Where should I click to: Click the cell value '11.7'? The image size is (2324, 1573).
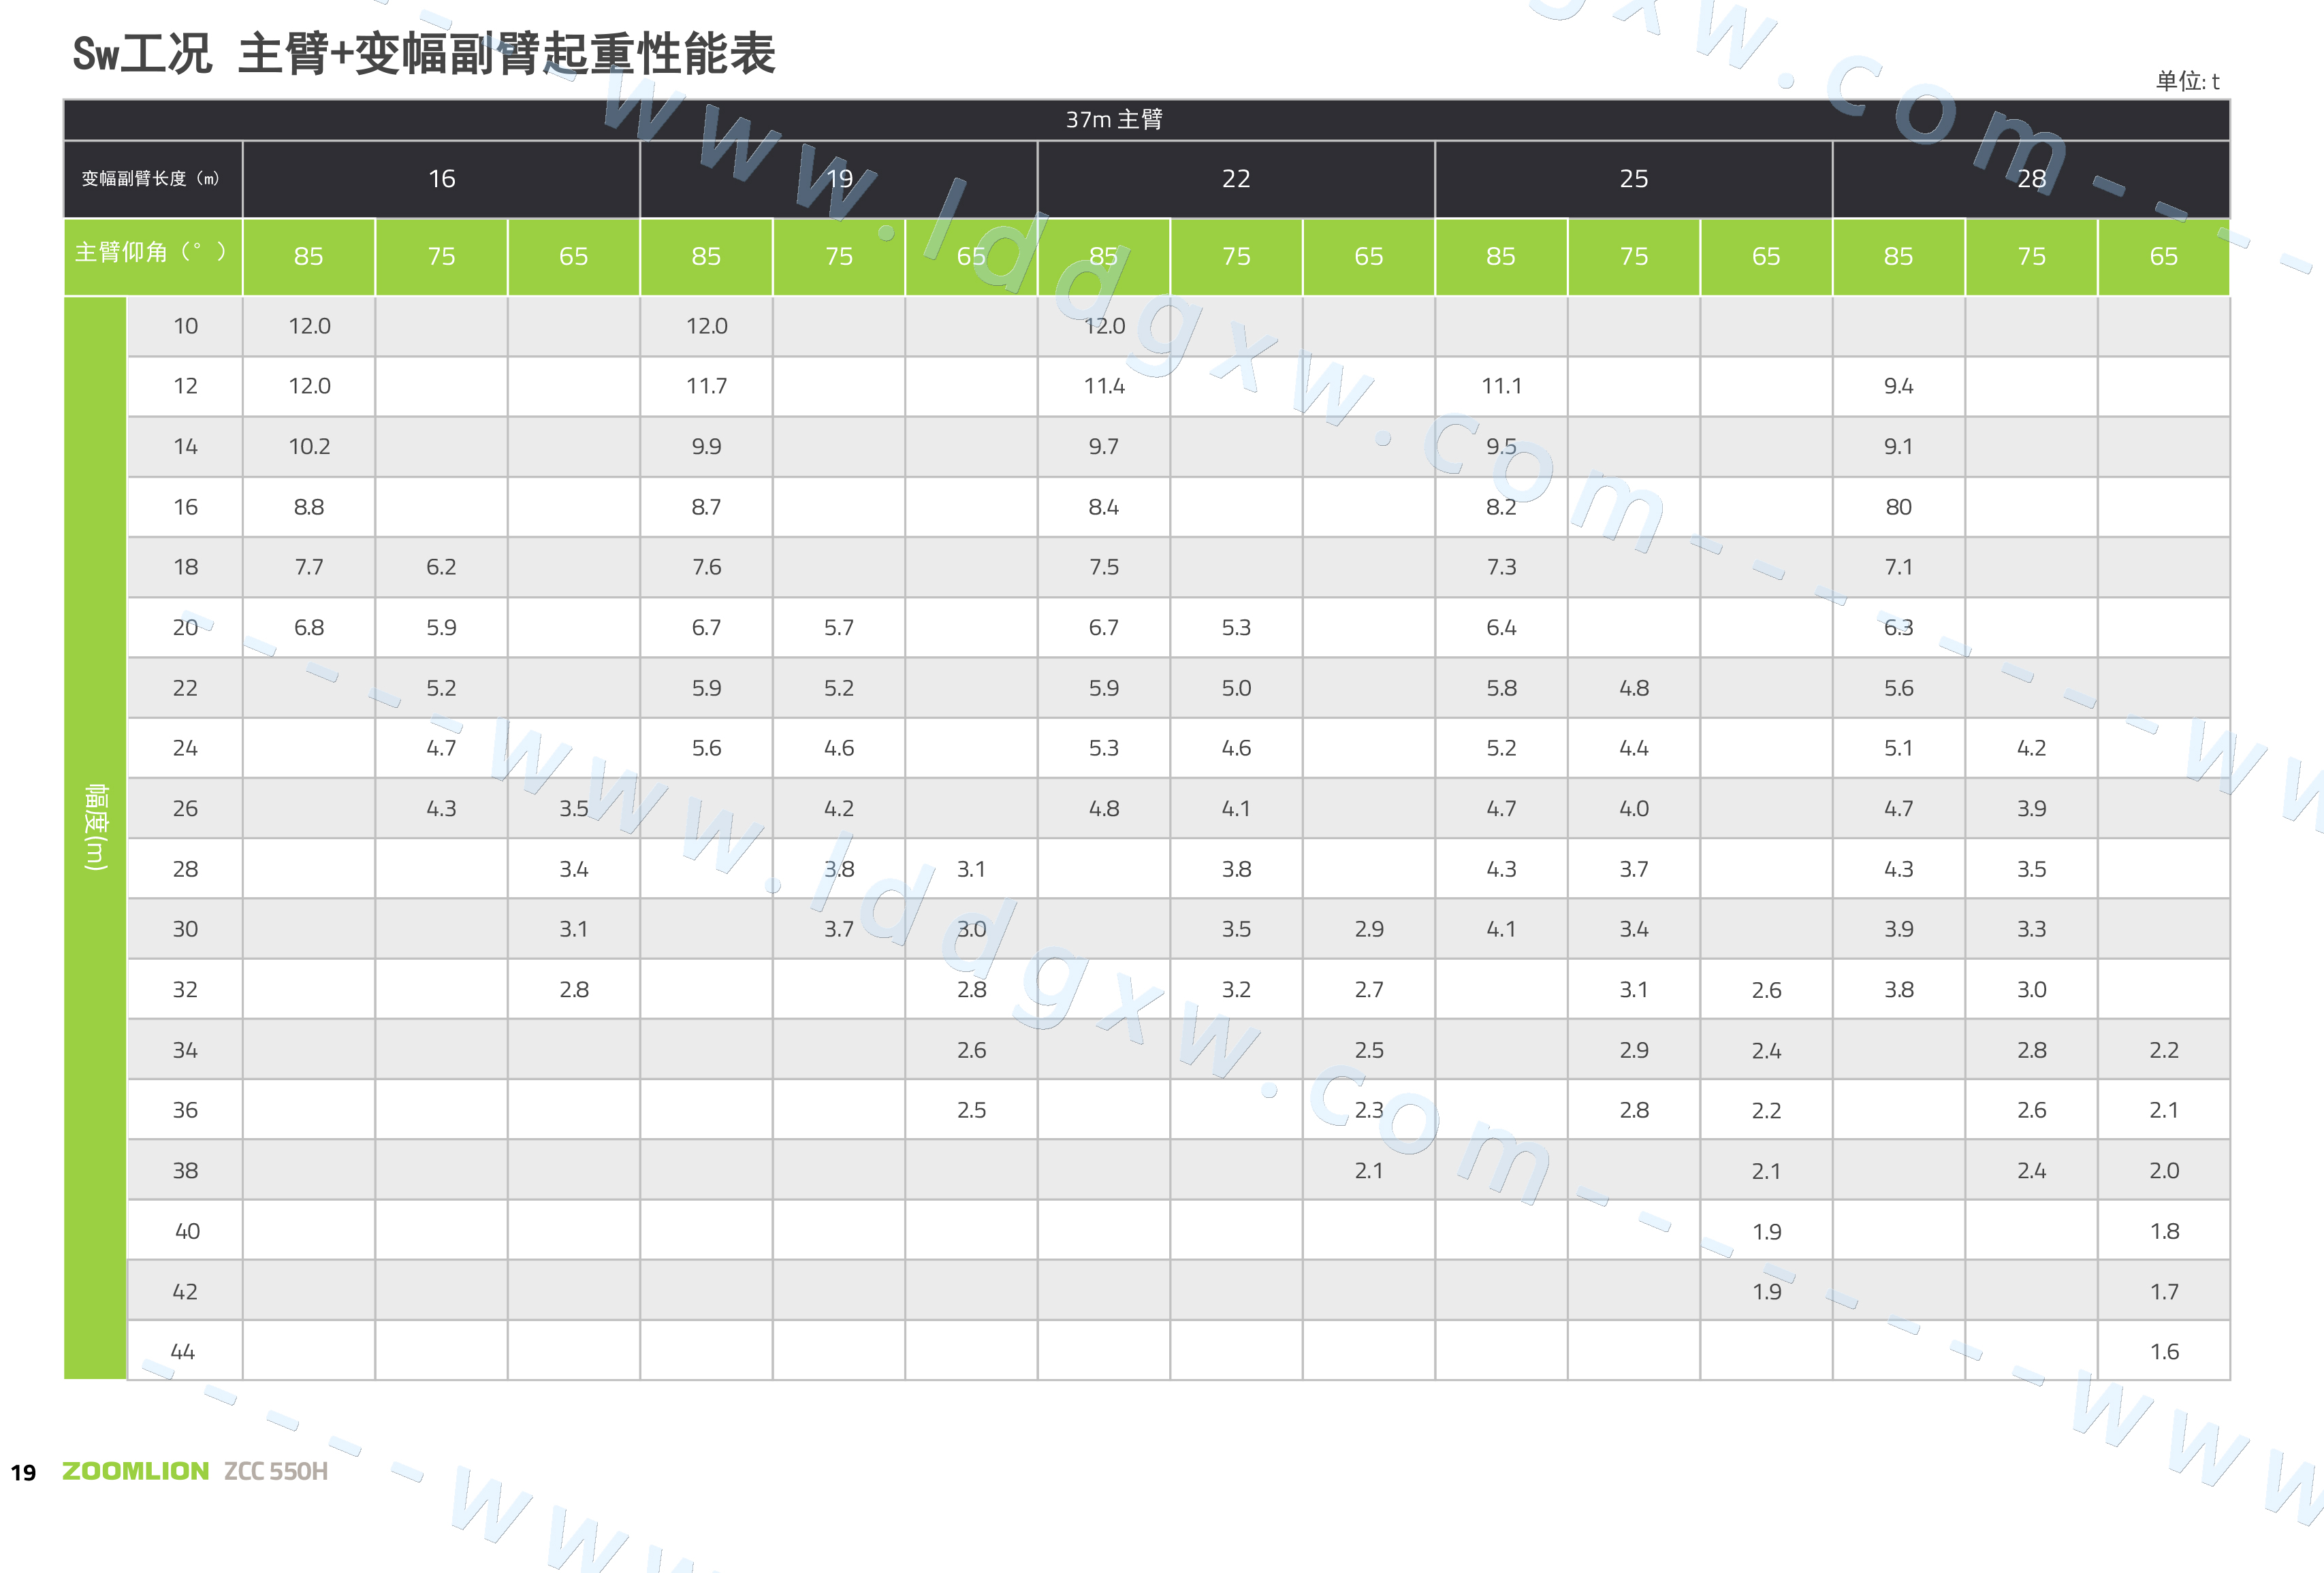[706, 386]
